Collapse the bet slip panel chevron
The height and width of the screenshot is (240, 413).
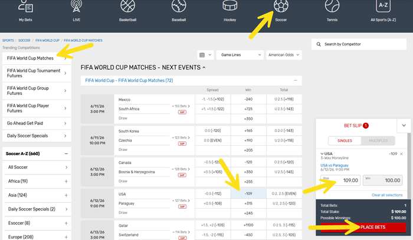pyautogui.click(x=404, y=126)
